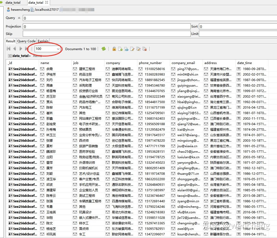Switch to the Query Code tab

tap(26, 41)
